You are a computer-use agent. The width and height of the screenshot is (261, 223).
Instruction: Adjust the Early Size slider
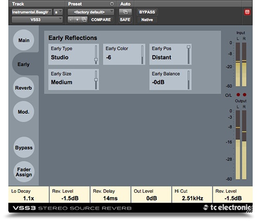(x=96, y=80)
